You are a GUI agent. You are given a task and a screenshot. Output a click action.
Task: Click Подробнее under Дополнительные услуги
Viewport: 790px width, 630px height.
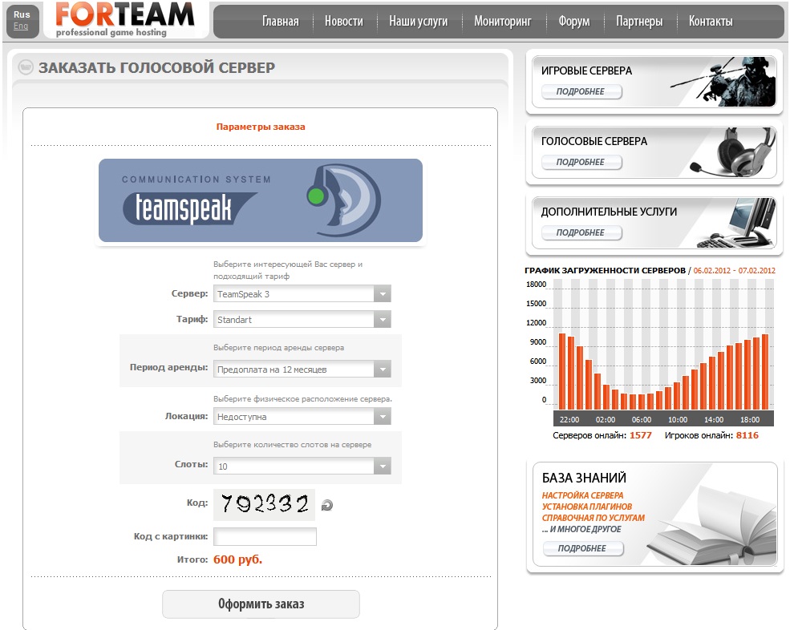581,232
